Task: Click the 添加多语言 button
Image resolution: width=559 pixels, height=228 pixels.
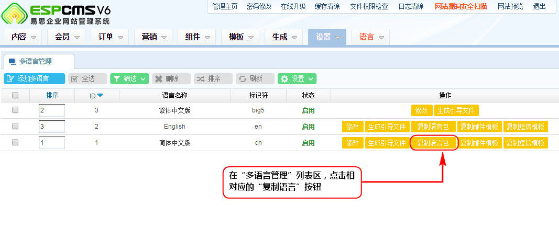Action: 34,79
